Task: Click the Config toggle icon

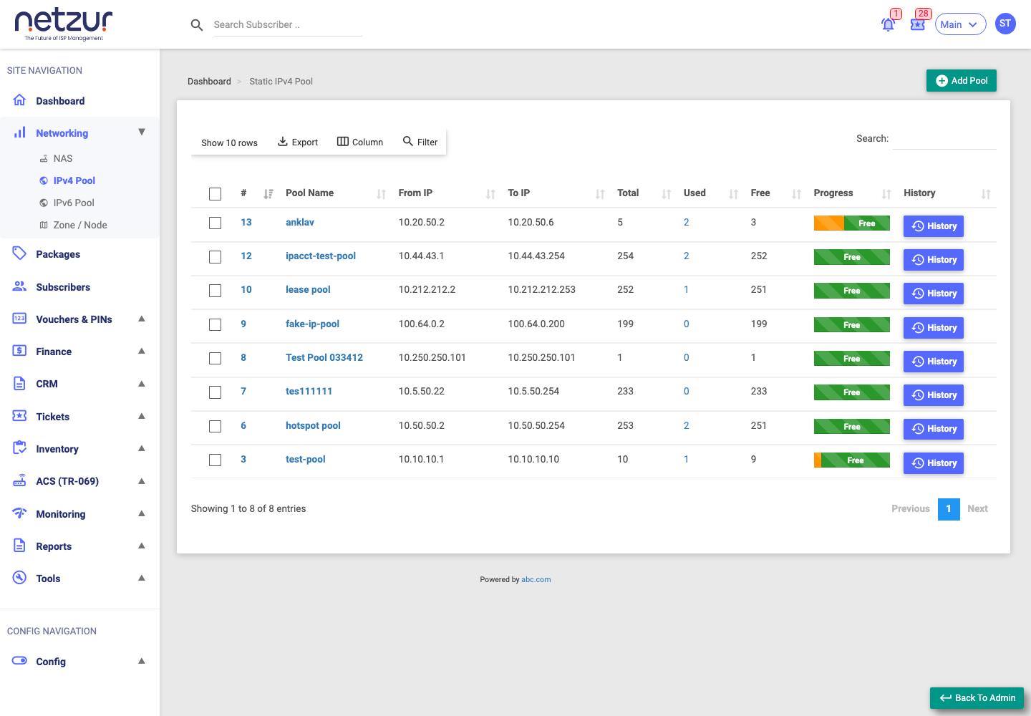Action: tap(19, 661)
